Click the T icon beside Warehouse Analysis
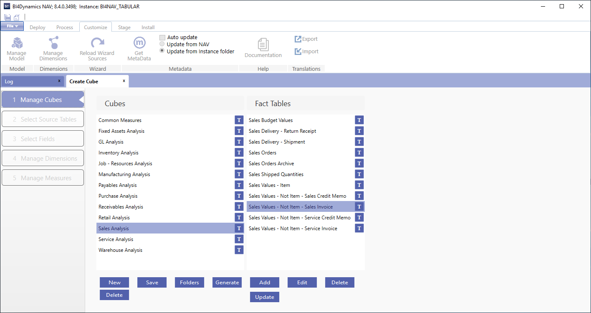 pyautogui.click(x=239, y=250)
